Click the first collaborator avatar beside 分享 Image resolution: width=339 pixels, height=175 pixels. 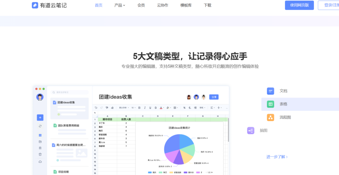[189, 97]
